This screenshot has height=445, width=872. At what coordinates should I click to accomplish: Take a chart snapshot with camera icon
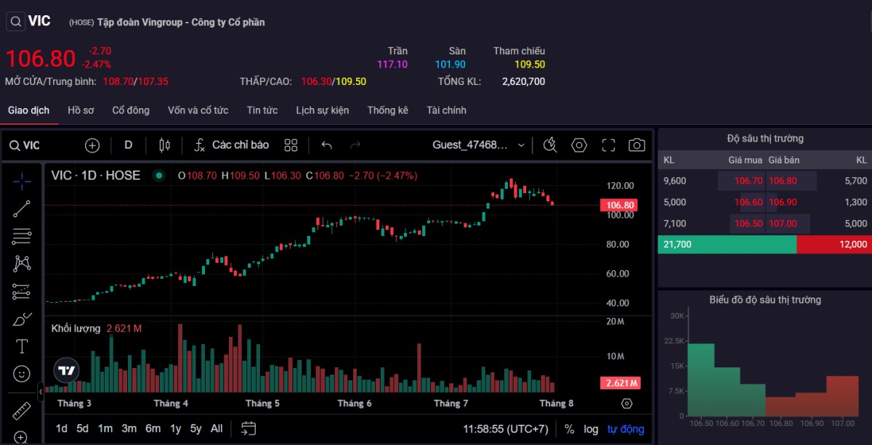tap(637, 145)
